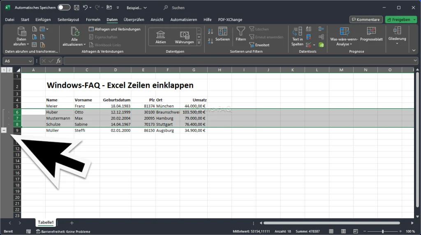421x235 pixels.
Task: Select cell with 44.000,00 €
Action: click(x=194, y=106)
